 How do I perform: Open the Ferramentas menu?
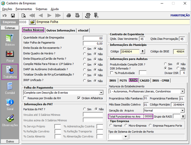pyautogui.click(x=24, y=9)
